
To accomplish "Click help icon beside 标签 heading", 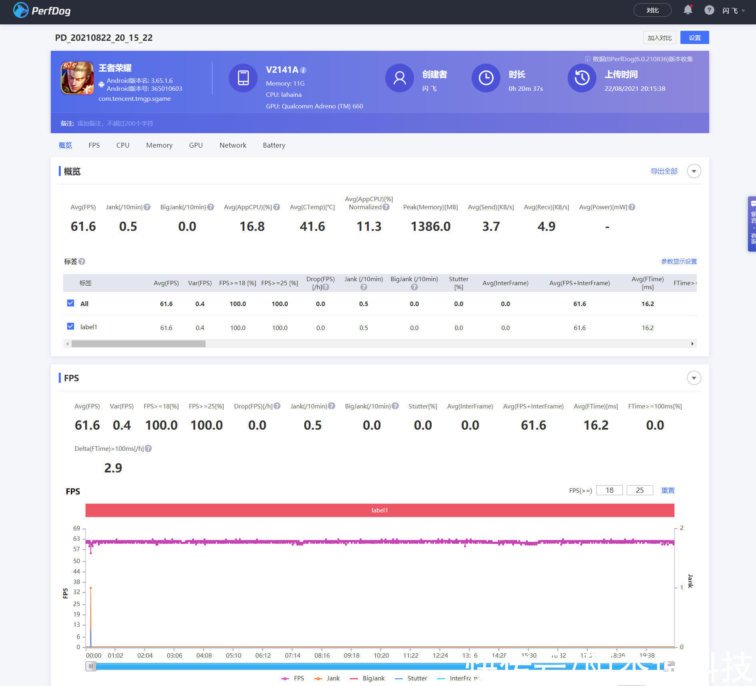I will 82,262.
